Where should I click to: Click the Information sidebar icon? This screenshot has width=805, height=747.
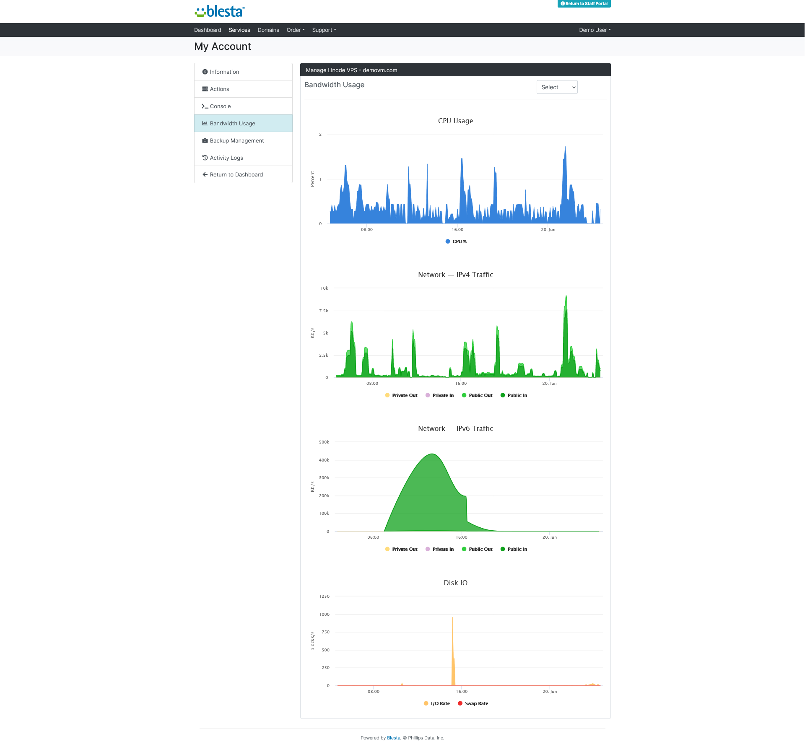[x=205, y=72]
